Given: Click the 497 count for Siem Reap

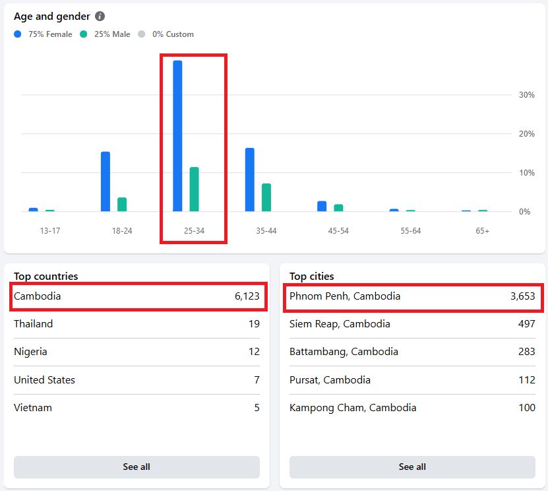Looking at the screenshot, I should click(x=527, y=324).
